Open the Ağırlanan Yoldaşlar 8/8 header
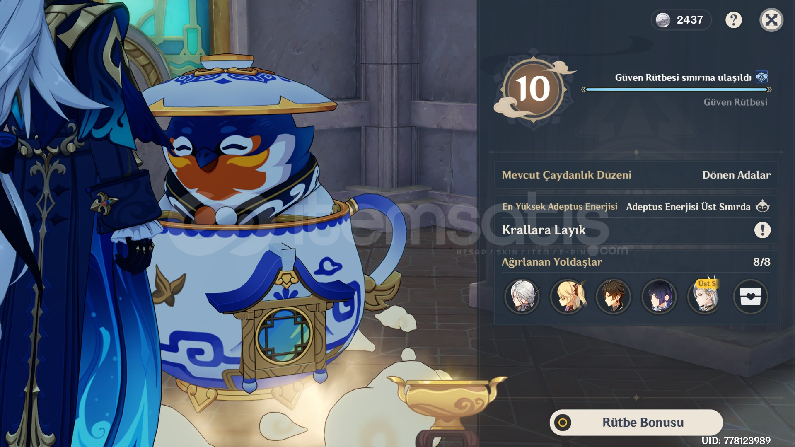This screenshot has height=447, width=795. [x=636, y=262]
